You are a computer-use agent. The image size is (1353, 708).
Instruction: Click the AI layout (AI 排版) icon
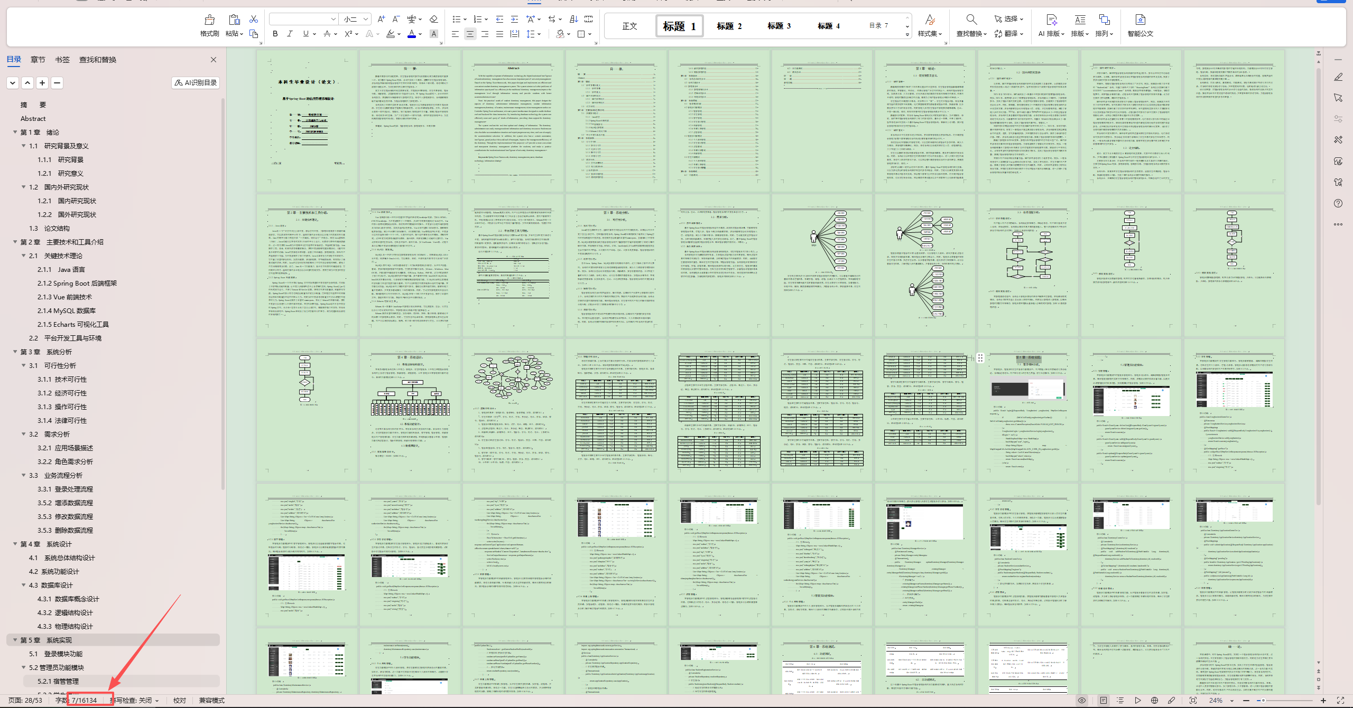(x=1051, y=20)
